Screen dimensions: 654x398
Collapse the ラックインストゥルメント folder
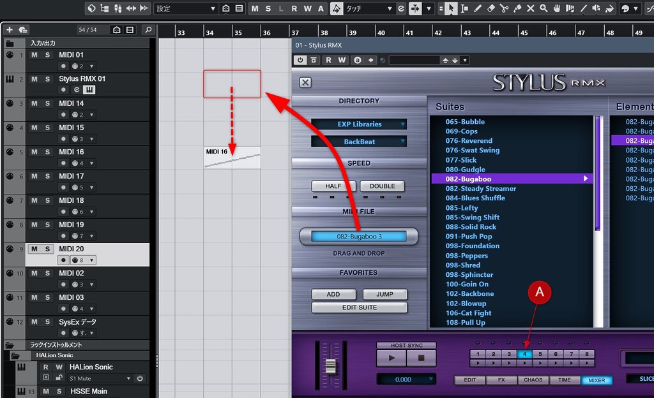(x=10, y=345)
